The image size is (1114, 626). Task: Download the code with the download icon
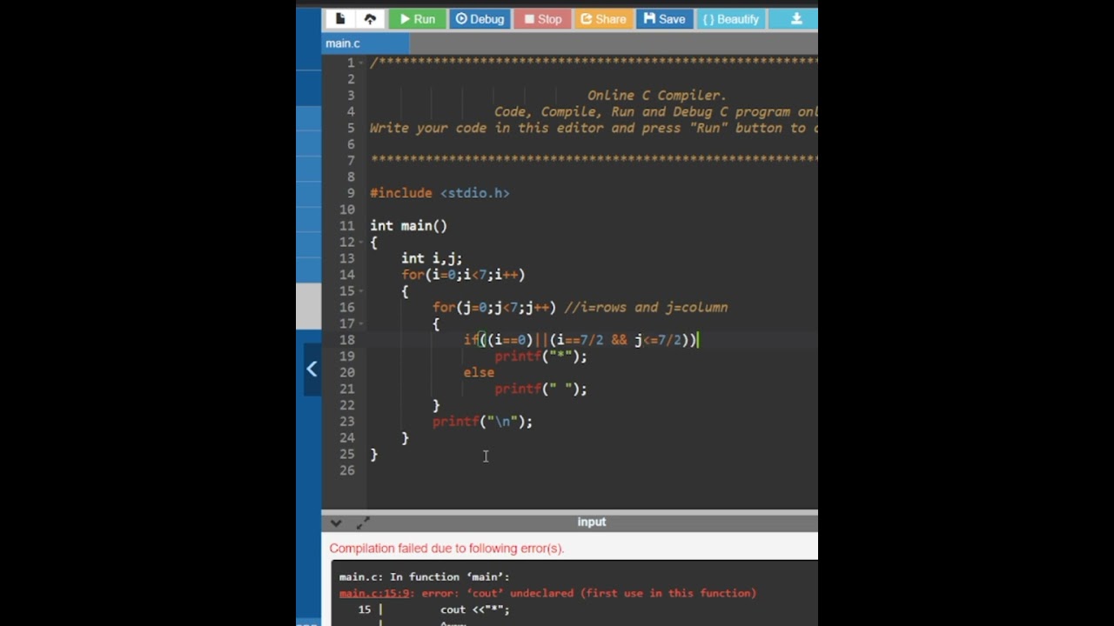pyautogui.click(x=796, y=19)
